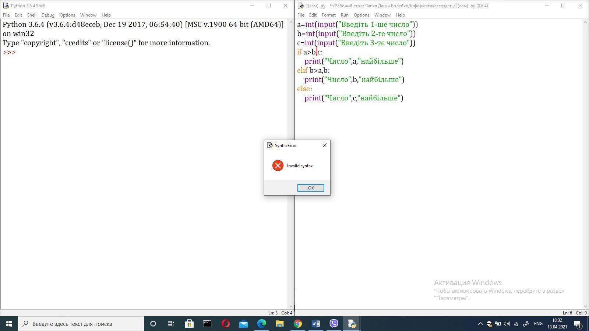589x331 pixels.
Task: Click the Python icon in editor title bar
Action: 300,6
